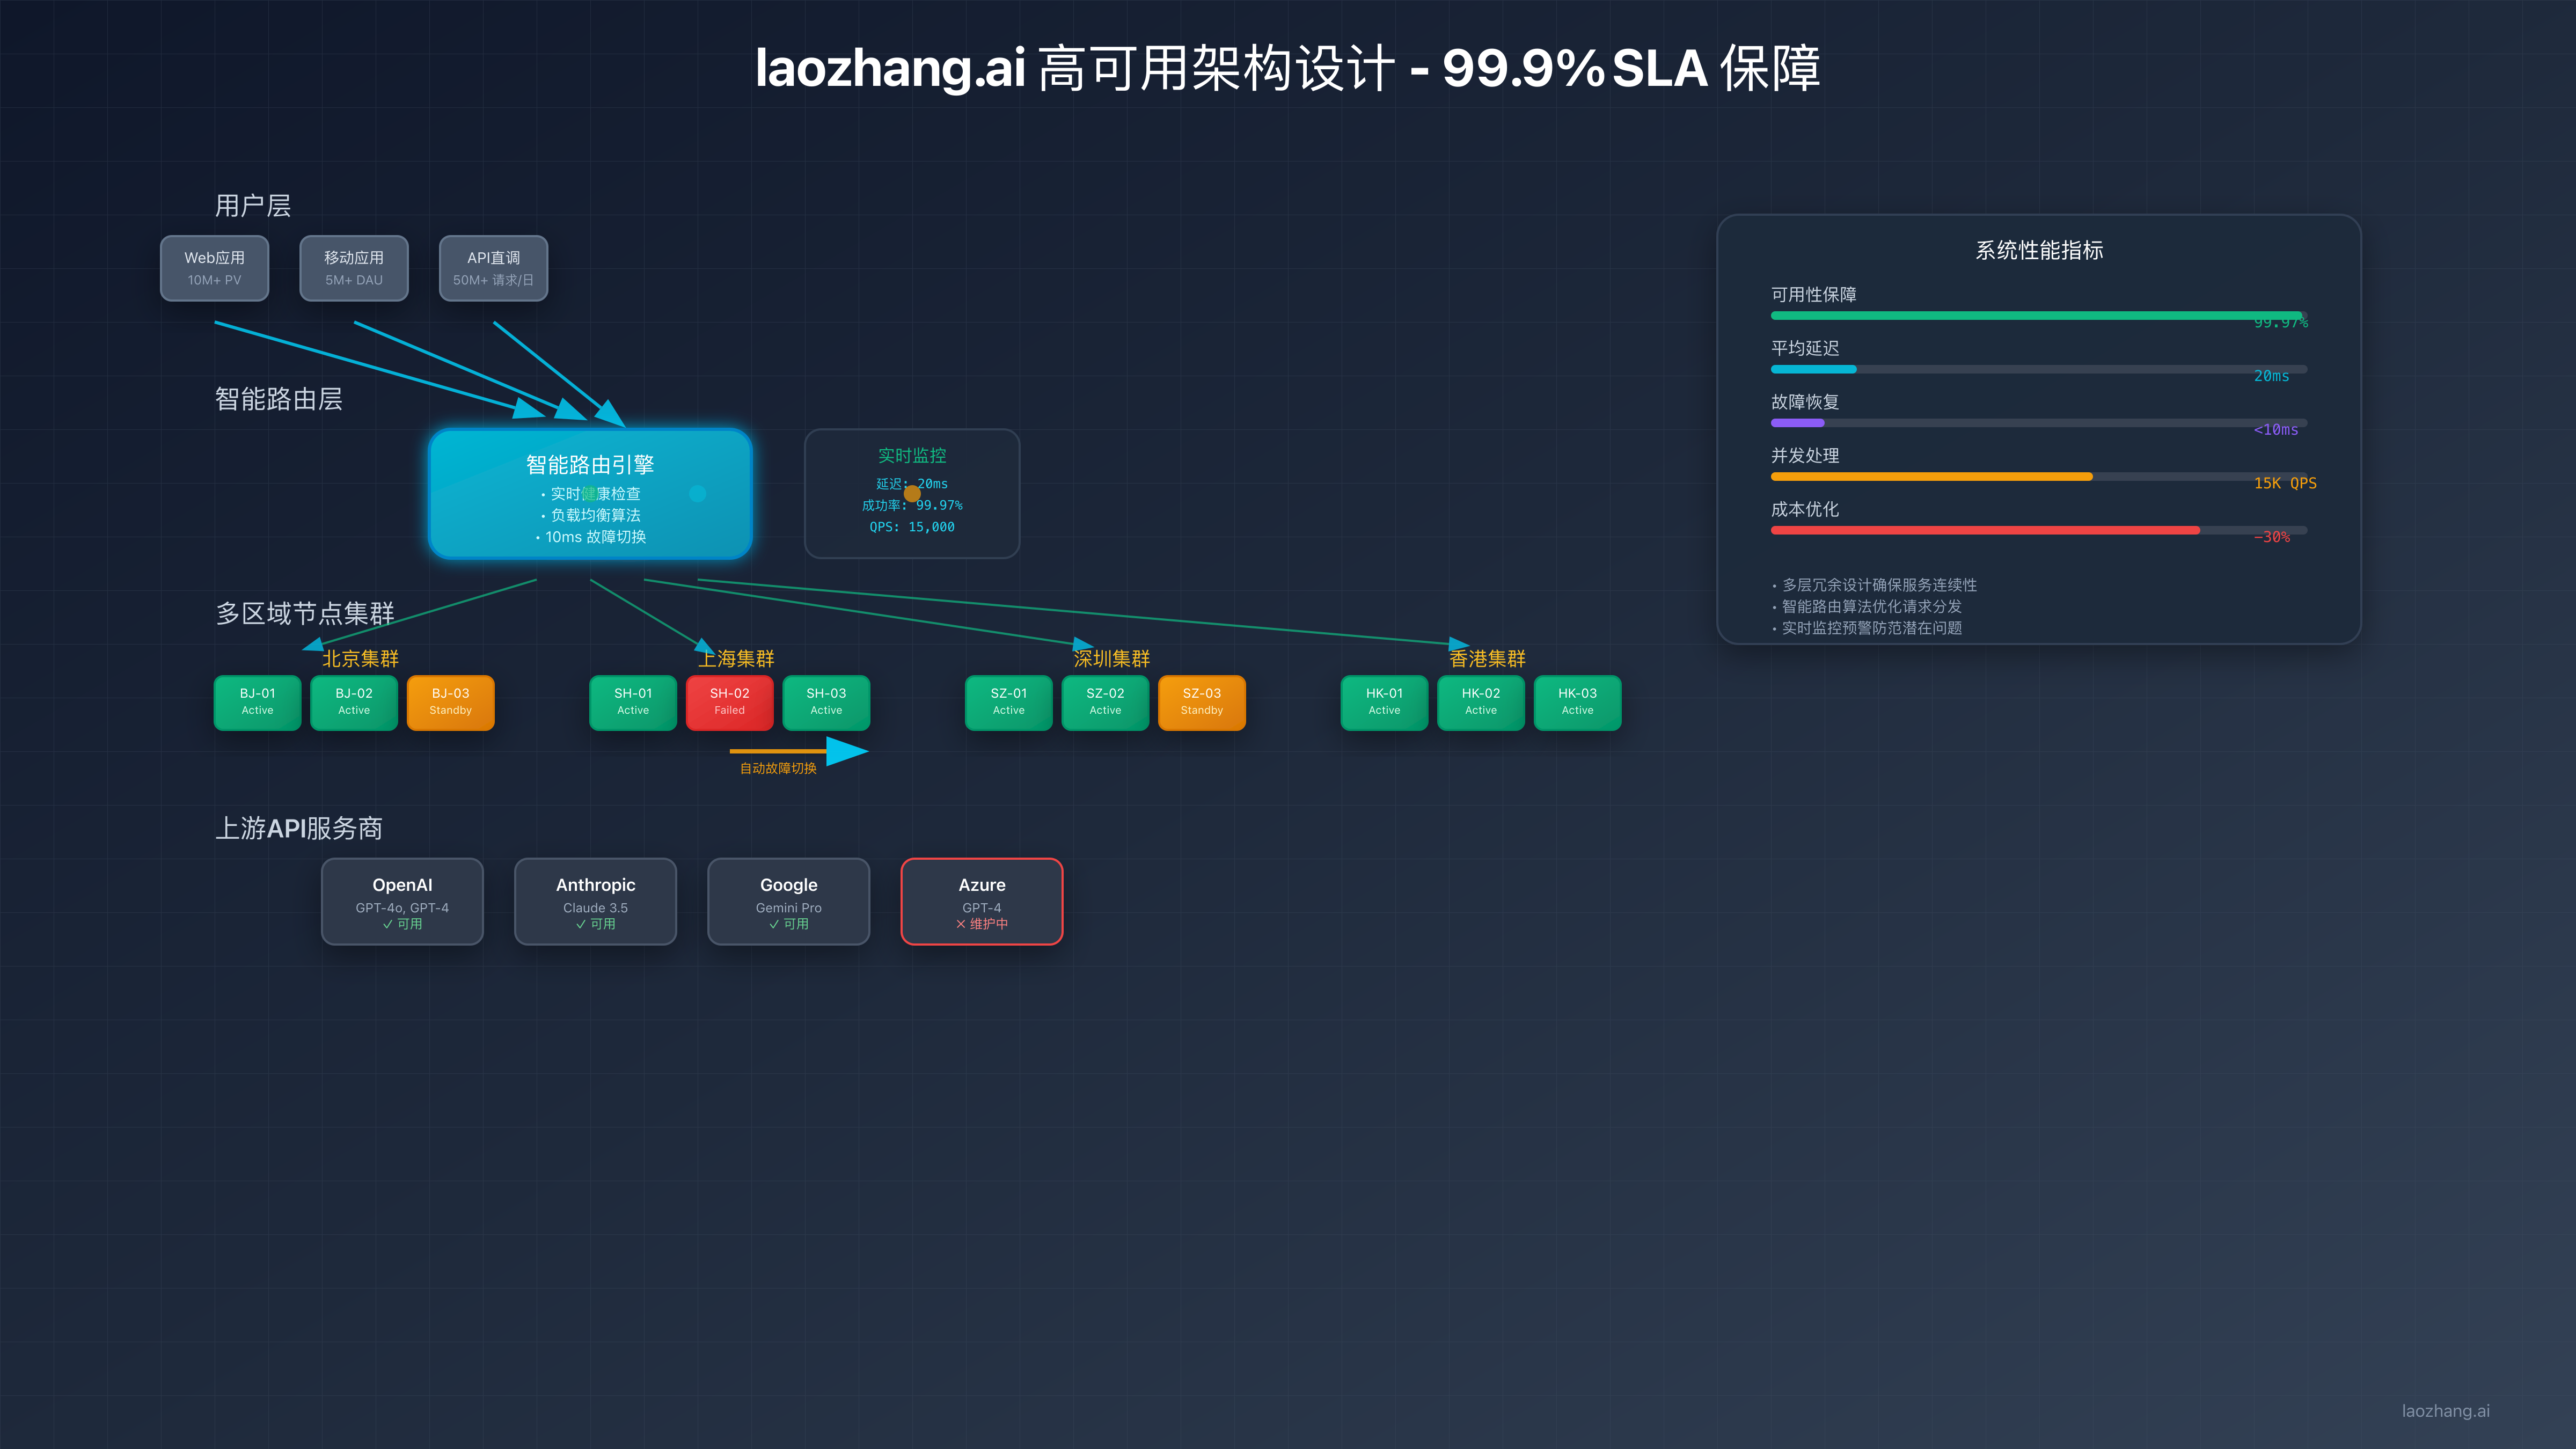Click the 自动故障切换 label
The image size is (2576, 1449).
tap(778, 768)
